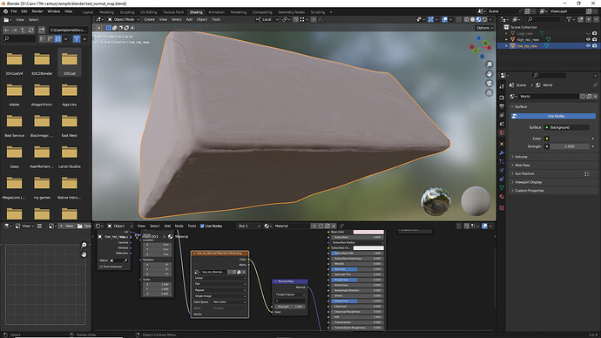This screenshot has height=338, width=601.
Task: Open the Tool properties tab icon
Action: pyautogui.click(x=502, y=86)
